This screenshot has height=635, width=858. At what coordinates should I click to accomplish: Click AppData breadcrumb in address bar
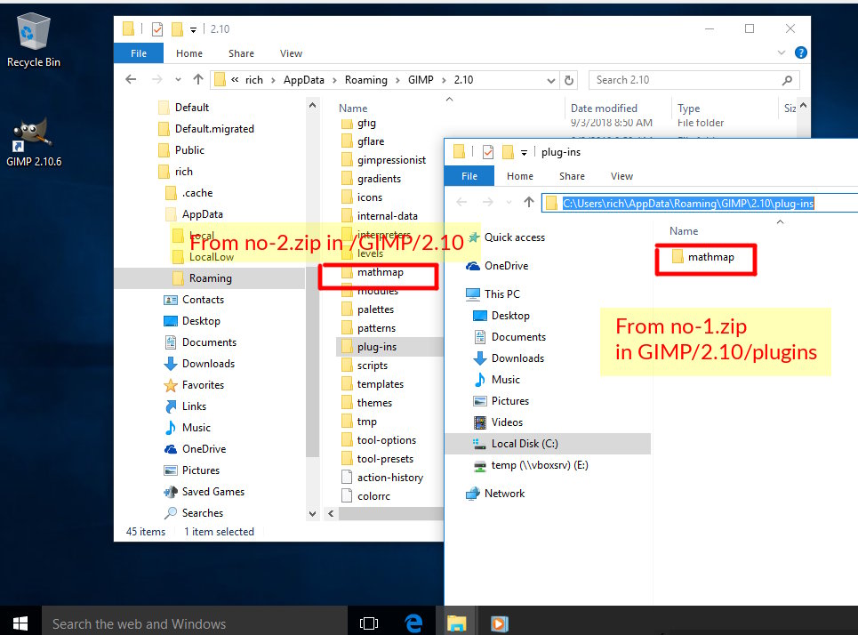(304, 80)
